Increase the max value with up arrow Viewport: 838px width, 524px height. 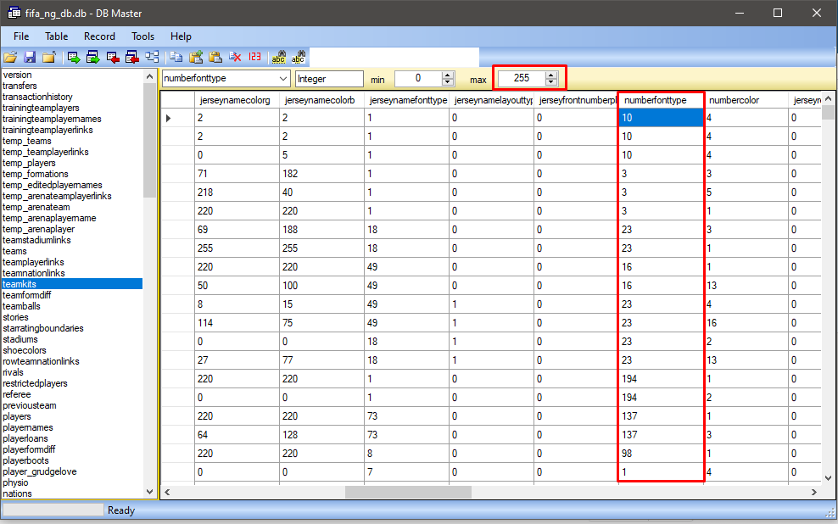tap(551, 75)
